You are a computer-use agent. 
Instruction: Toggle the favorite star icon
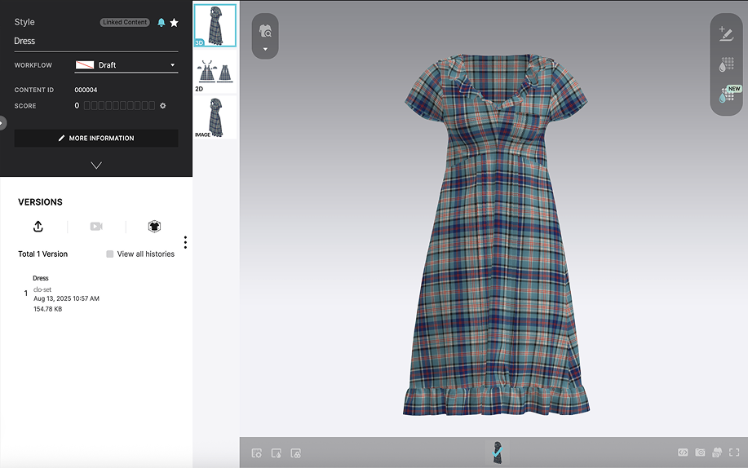(174, 23)
